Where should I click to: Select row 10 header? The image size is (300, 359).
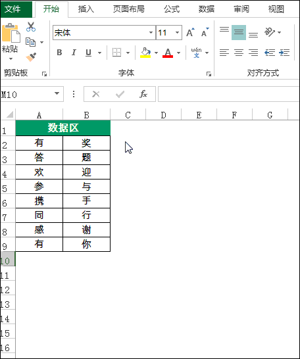coord(7,258)
